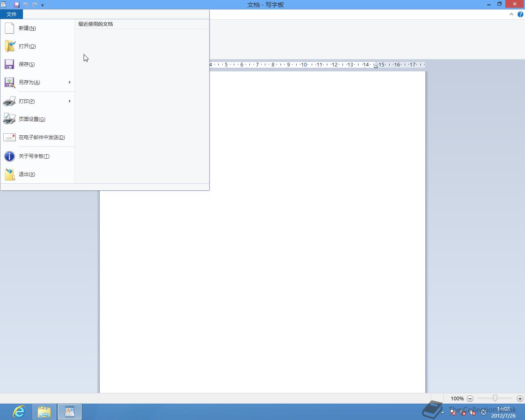The width and height of the screenshot is (525, 420).
Task: Launch Internet Explorer from taskbar
Action: pyautogui.click(x=19, y=411)
